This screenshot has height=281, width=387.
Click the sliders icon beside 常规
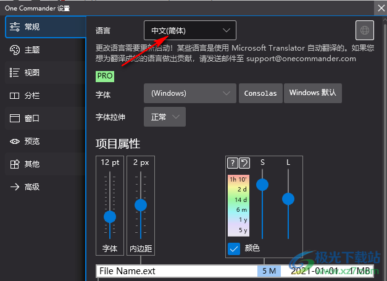tap(15, 27)
